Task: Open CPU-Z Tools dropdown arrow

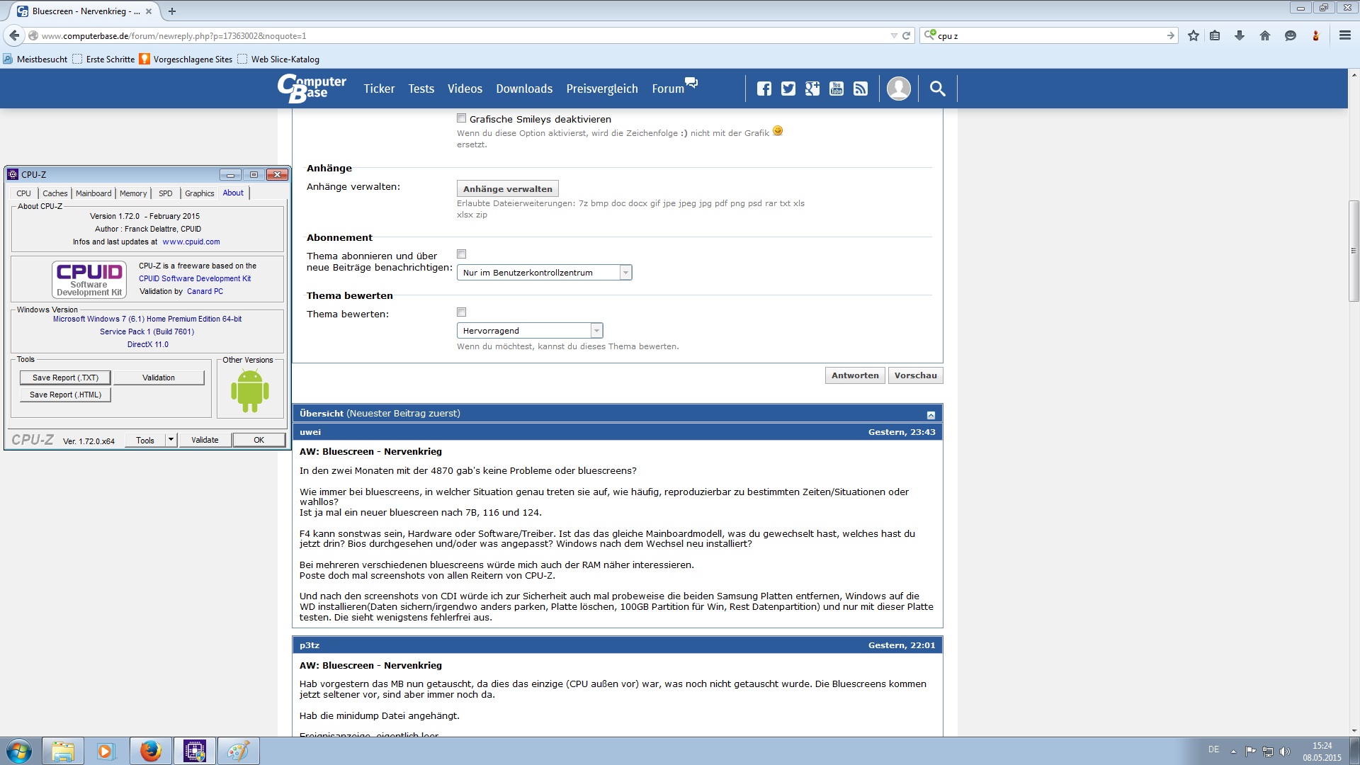Action: [x=171, y=440]
